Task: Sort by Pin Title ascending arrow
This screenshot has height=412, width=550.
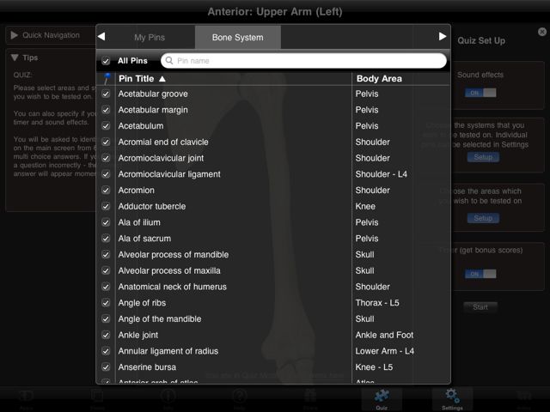Action: (x=162, y=79)
